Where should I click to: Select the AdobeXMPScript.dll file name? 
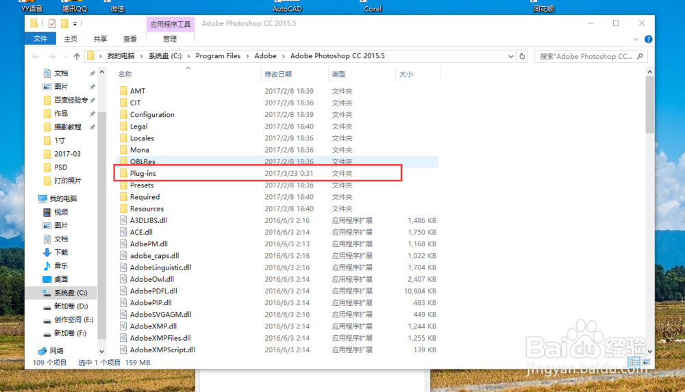point(162,350)
